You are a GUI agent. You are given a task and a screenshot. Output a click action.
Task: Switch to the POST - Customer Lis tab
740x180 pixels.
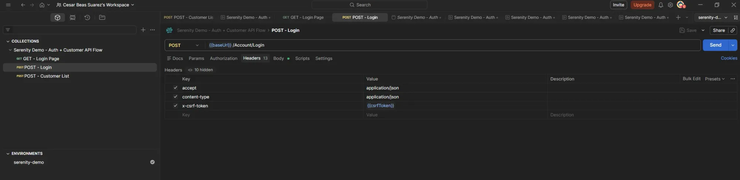click(x=189, y=17)
